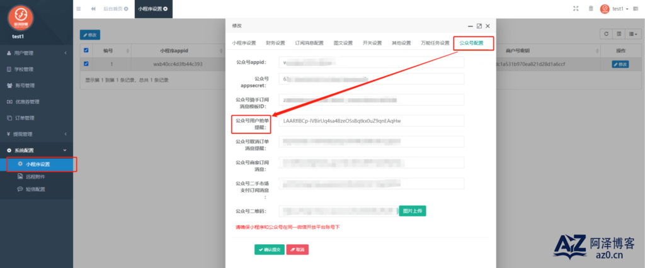Expand the 提现管理 sidebar menu
The height and width of the screenshot is (268, 645).
pos(37,134)
